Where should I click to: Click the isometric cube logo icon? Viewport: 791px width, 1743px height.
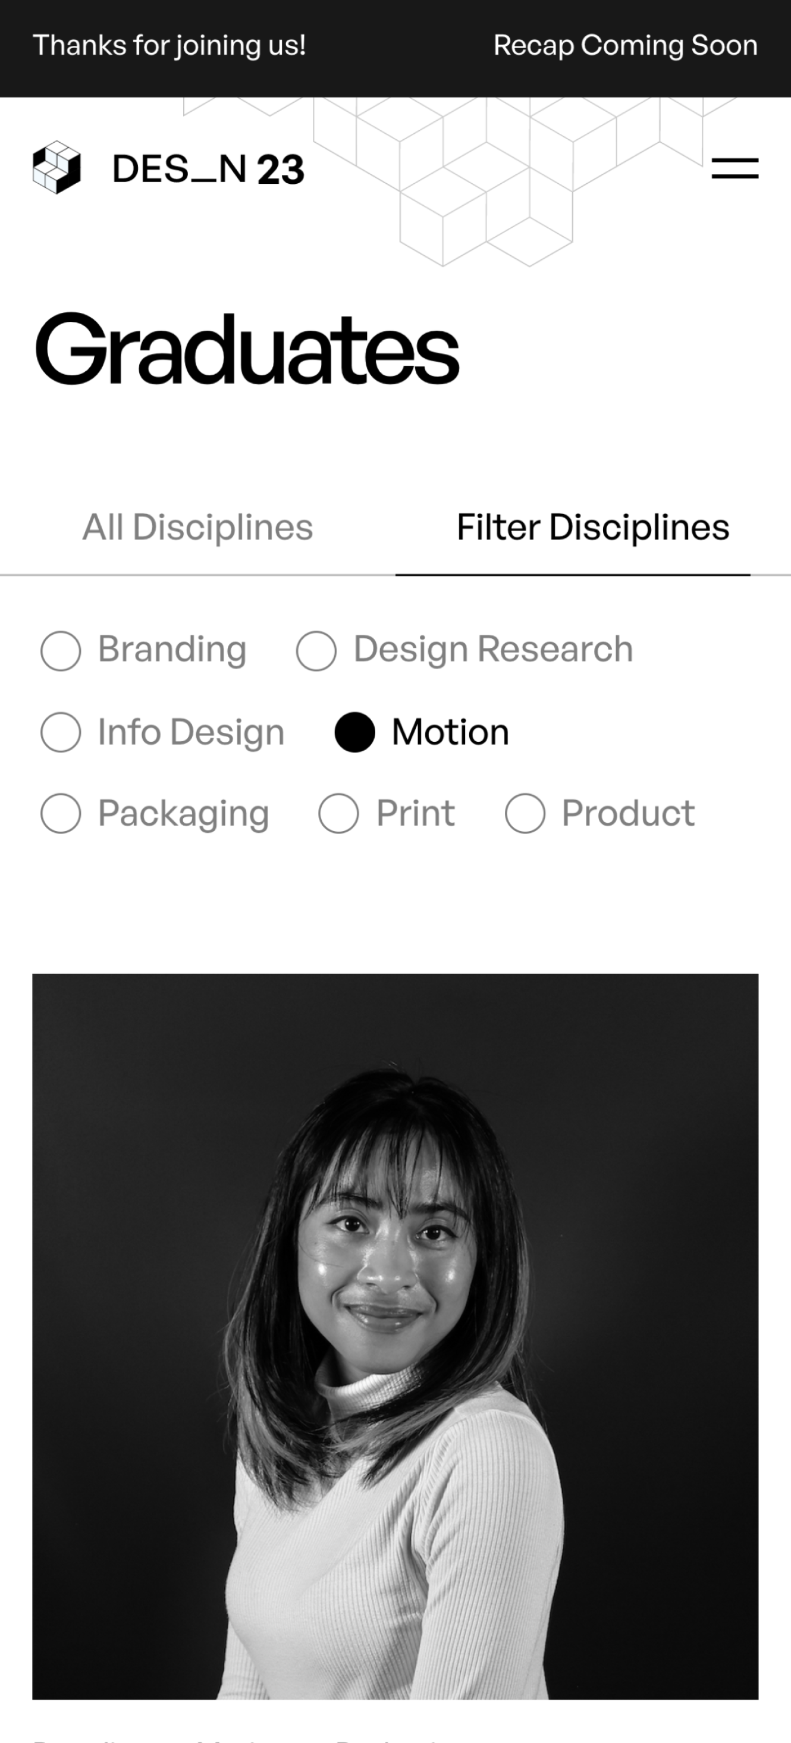[x=57, y=167]
